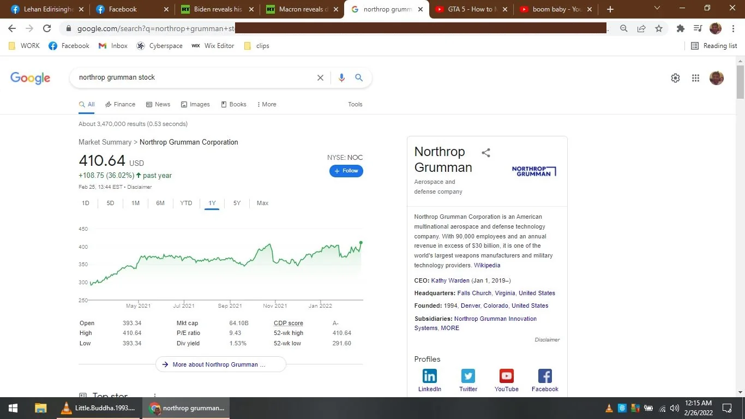Submit search with the magnifier icon
The image size is (745, 419).
coord(359,77)
